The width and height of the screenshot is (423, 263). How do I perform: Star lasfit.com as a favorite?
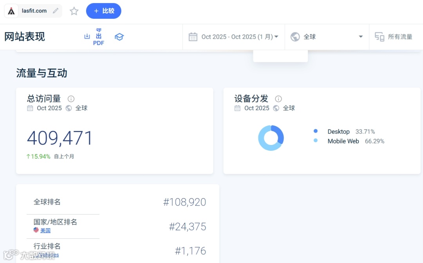click(x=74, y=11)
